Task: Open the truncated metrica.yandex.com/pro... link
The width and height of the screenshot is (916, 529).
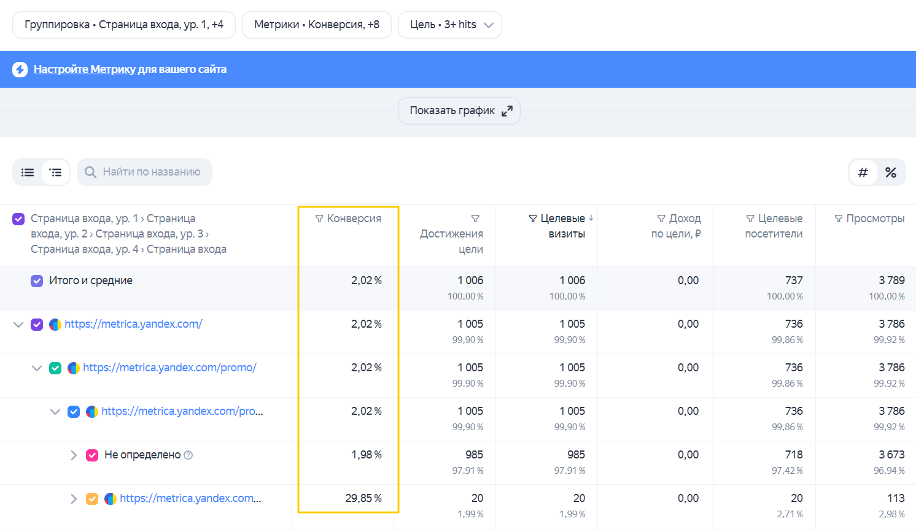Action: point(182,411)
